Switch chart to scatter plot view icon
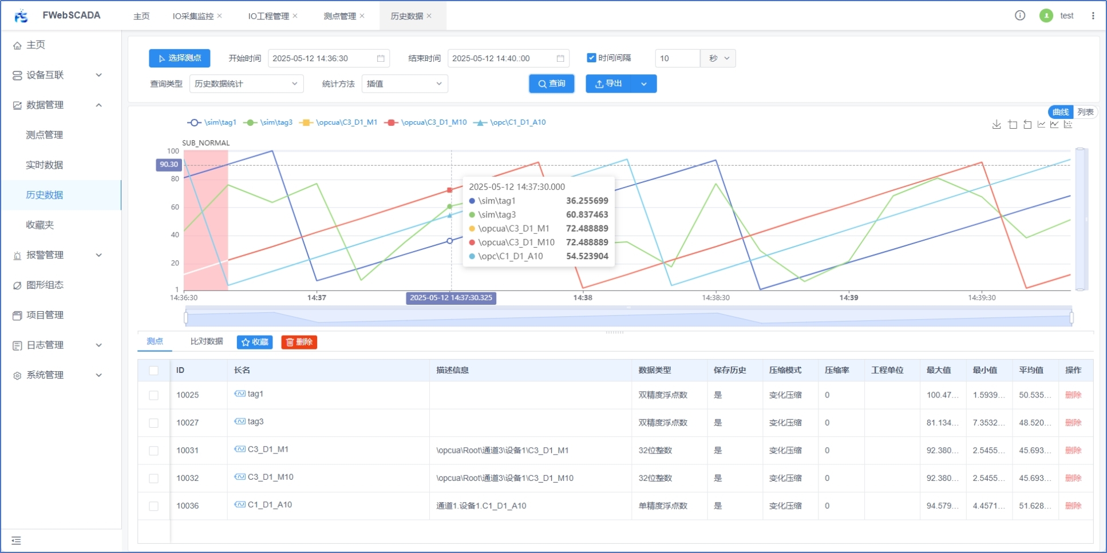The width and height of the screenshot is (1107, 553). pos(1068,125)
